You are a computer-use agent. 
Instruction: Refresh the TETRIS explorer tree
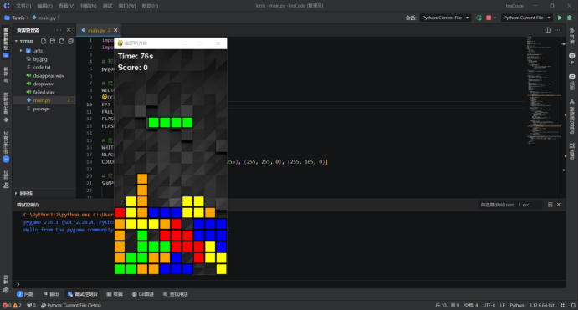pos(61,41)
